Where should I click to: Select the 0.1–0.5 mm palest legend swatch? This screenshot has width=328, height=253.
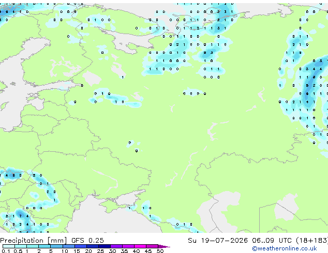tap(9, 246)
